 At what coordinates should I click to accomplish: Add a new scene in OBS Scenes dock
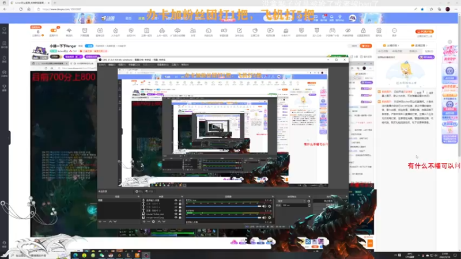point(100,222)
